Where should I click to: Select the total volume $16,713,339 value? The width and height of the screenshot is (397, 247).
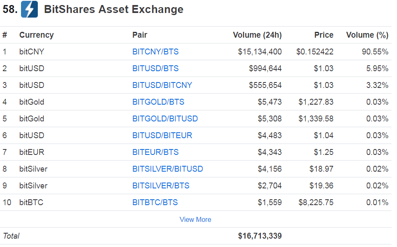point(260,236)
